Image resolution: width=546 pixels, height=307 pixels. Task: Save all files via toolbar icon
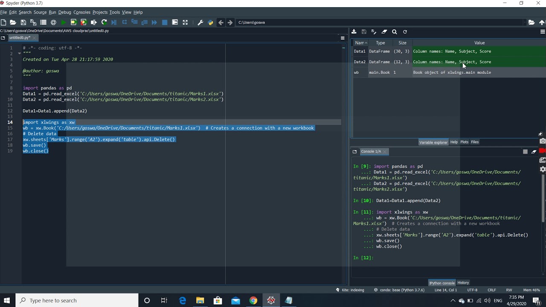(33, 22)
